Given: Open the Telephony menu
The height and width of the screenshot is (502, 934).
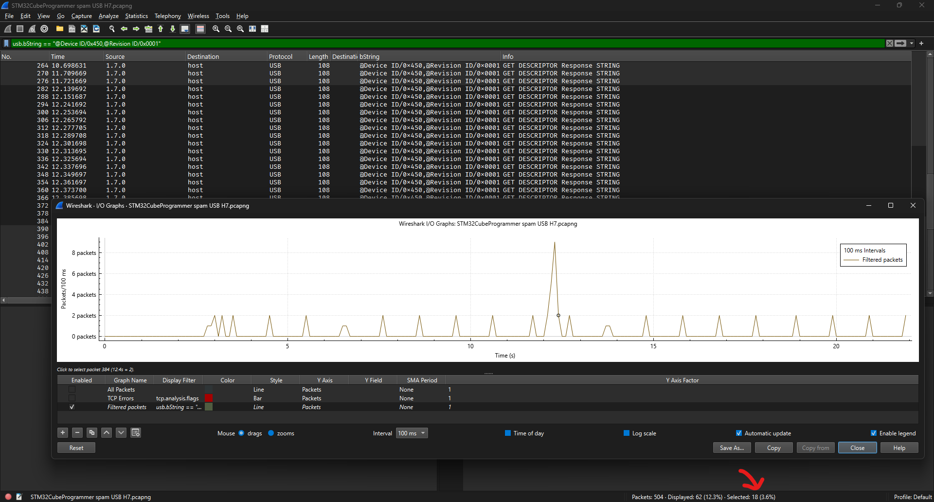Looking at the screenshot, I should [x=167, y=16].
